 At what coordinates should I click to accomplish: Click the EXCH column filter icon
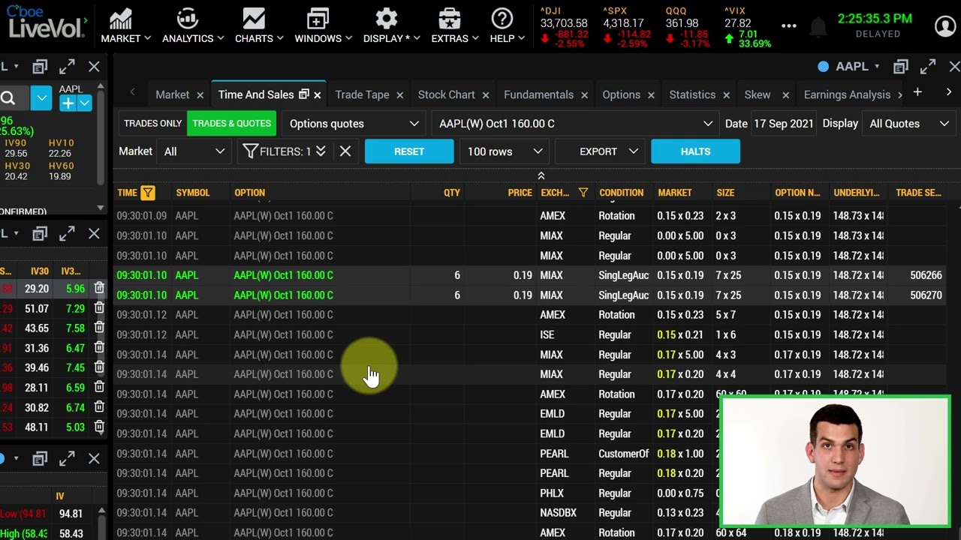point(583,193)
